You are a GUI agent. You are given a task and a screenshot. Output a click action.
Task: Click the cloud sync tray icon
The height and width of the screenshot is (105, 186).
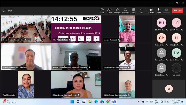143,102
